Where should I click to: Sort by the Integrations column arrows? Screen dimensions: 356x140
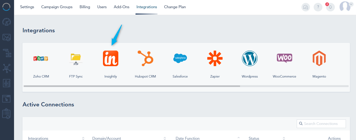(x=83, y=138)
